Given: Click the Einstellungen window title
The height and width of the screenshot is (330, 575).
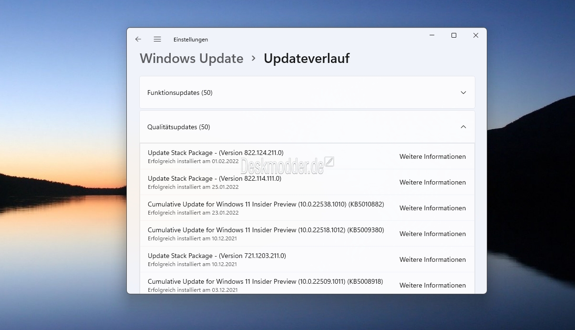Looking at the screenshot, I should coord(191,40).
